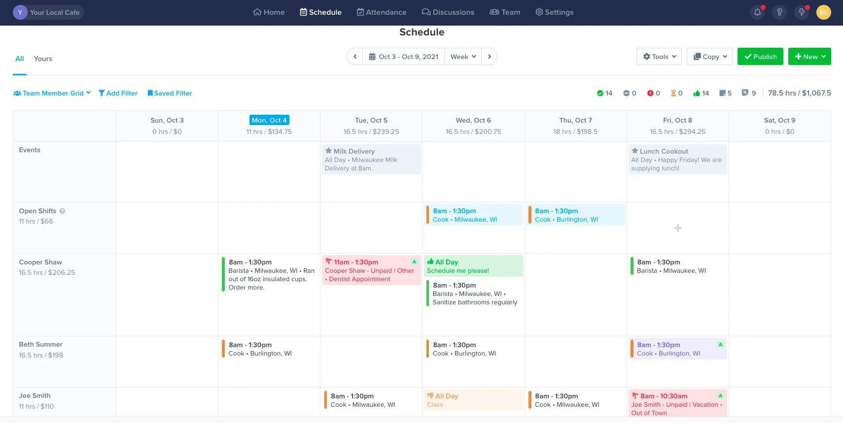Image resolution: width=843 pixels, height=423 pixels.
Task: Click the green confirmed shifts count icon
Action: 600,93
